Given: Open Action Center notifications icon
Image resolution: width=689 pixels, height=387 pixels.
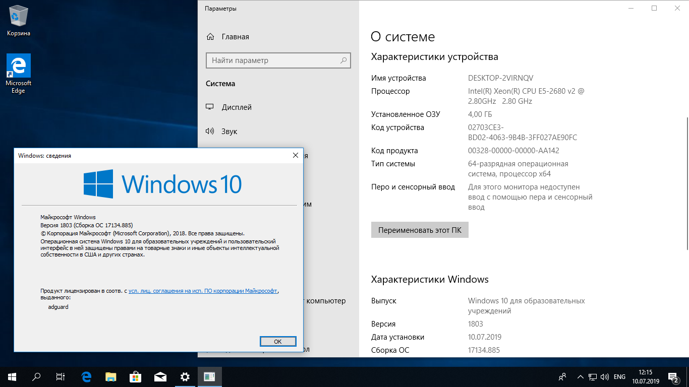Looking at the screenshot, I should (x=674, y=376).
